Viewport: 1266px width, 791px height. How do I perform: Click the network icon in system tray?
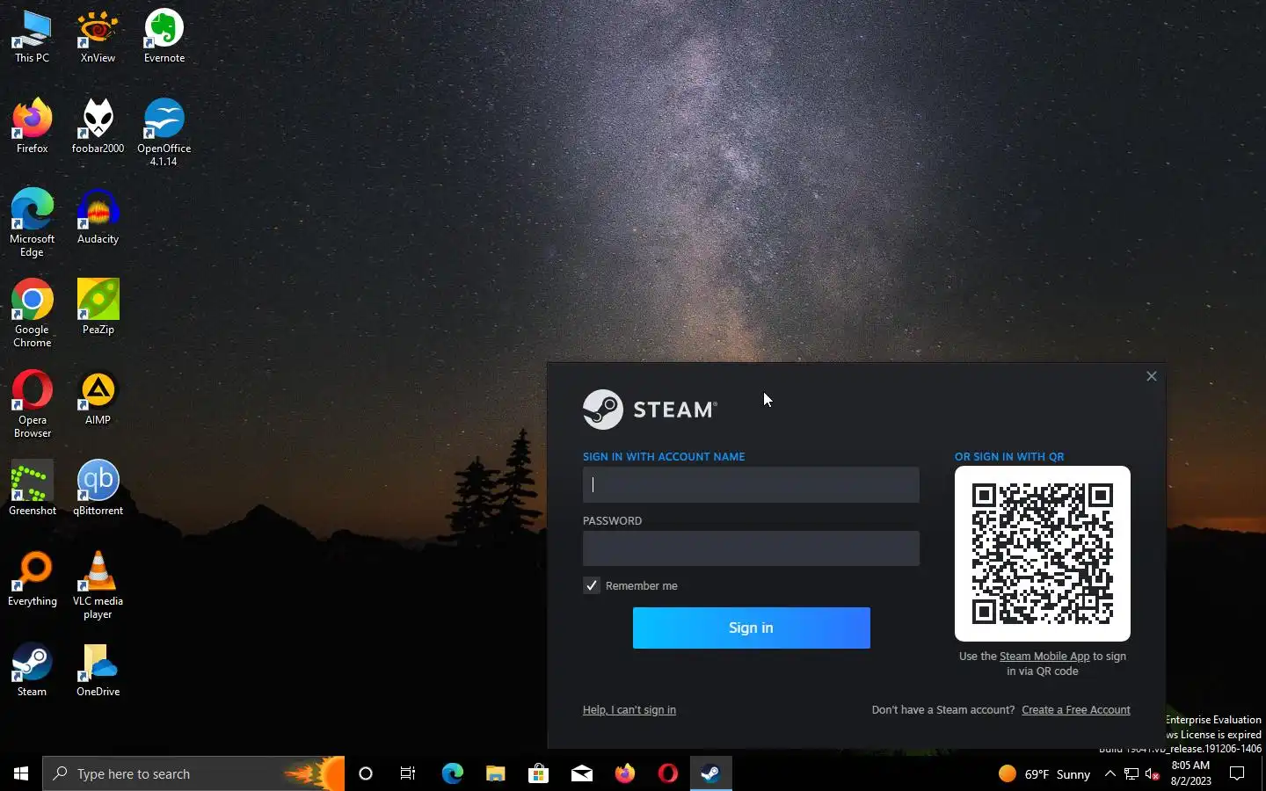1131,773
